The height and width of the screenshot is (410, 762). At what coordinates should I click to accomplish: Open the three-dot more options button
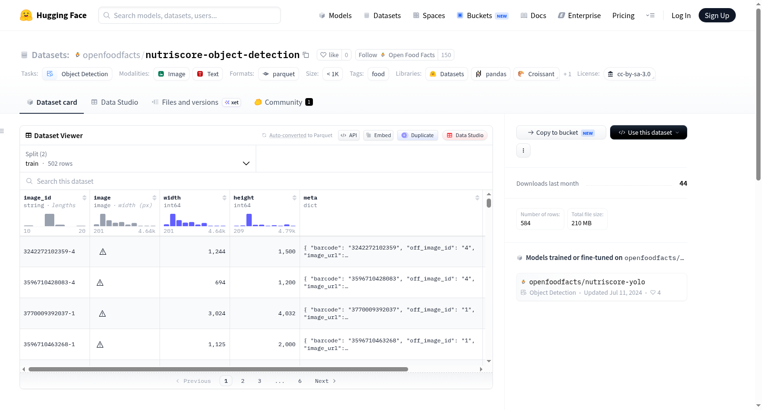[523, 150]
